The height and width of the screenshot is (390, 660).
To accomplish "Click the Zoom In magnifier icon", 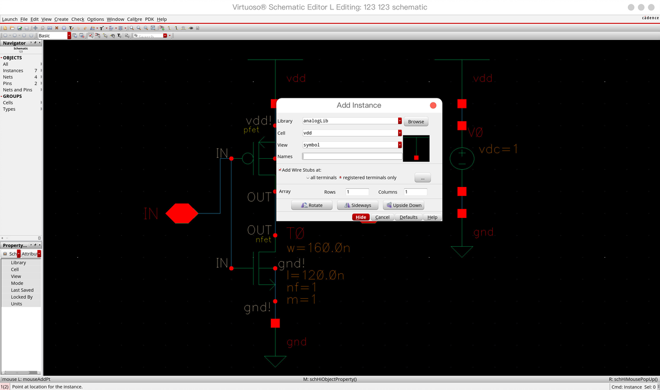I will pos(131,28).
